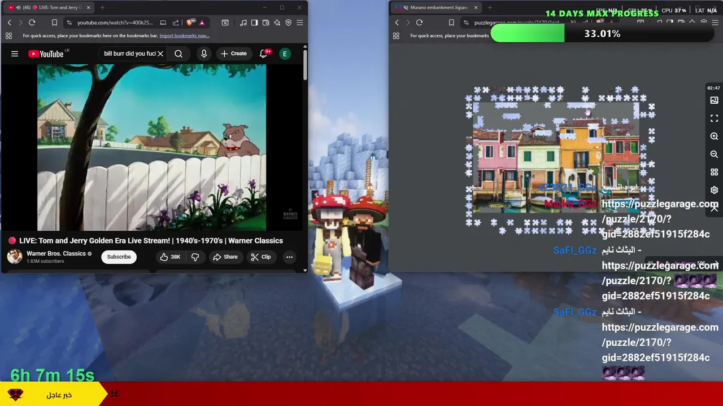Image resolution: width=723 pixels, height=406 pixels.
Task: Open the YouTube Create button
Action: point(234,54)
